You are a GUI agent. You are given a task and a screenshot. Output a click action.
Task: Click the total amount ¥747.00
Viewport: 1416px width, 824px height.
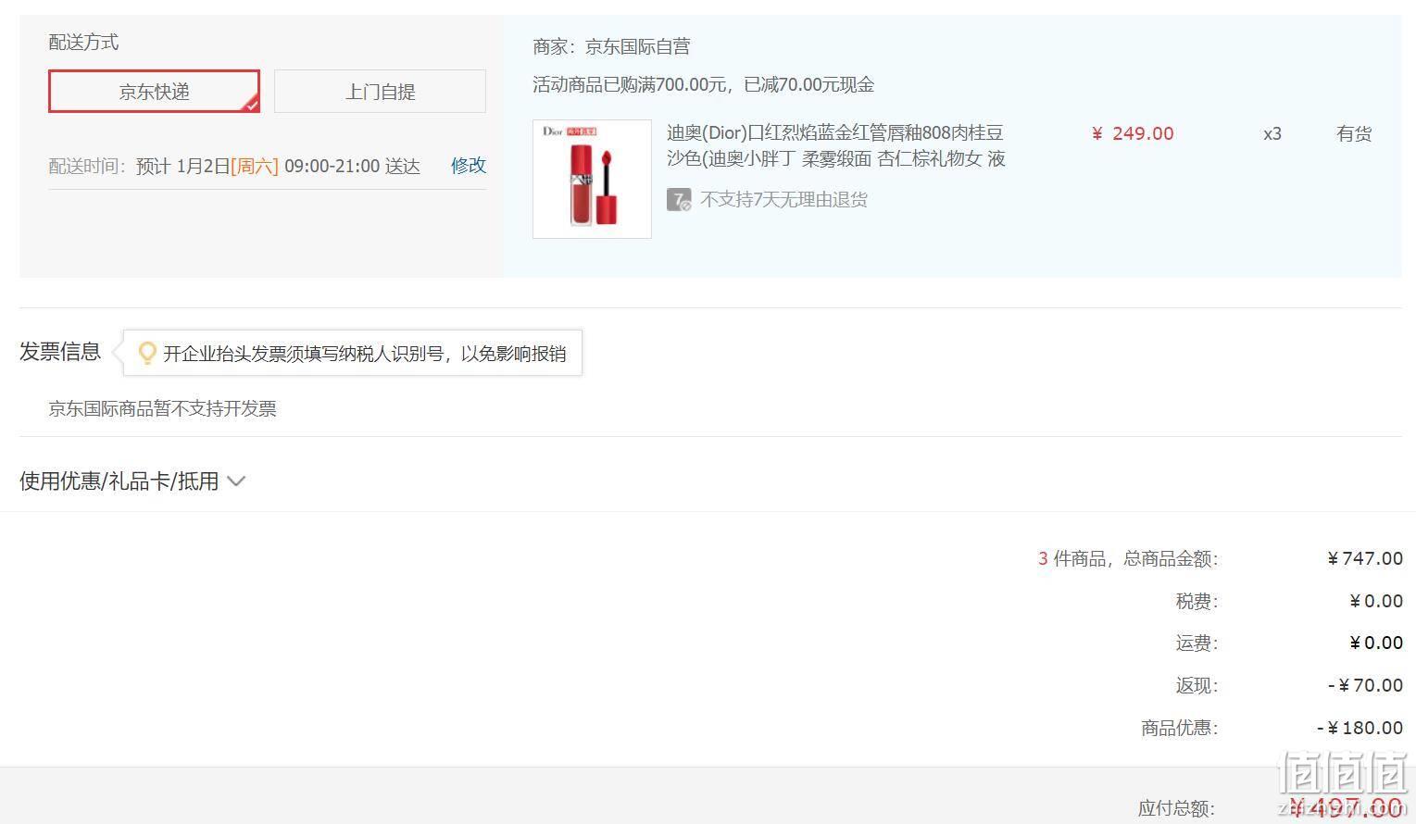(1365, 558)
